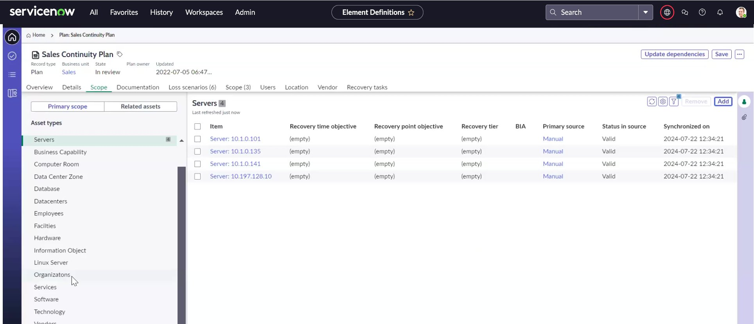Click the Update dependencies button

tap(675, 54)
